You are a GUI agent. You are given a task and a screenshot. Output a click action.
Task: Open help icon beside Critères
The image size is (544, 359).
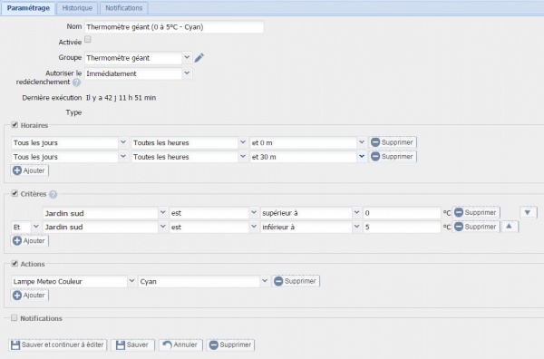click(53, 194)
